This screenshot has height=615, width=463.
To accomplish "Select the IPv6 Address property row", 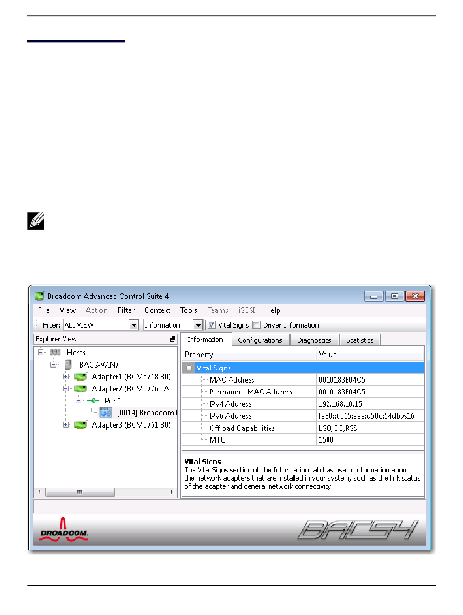I will click(303, 416).
